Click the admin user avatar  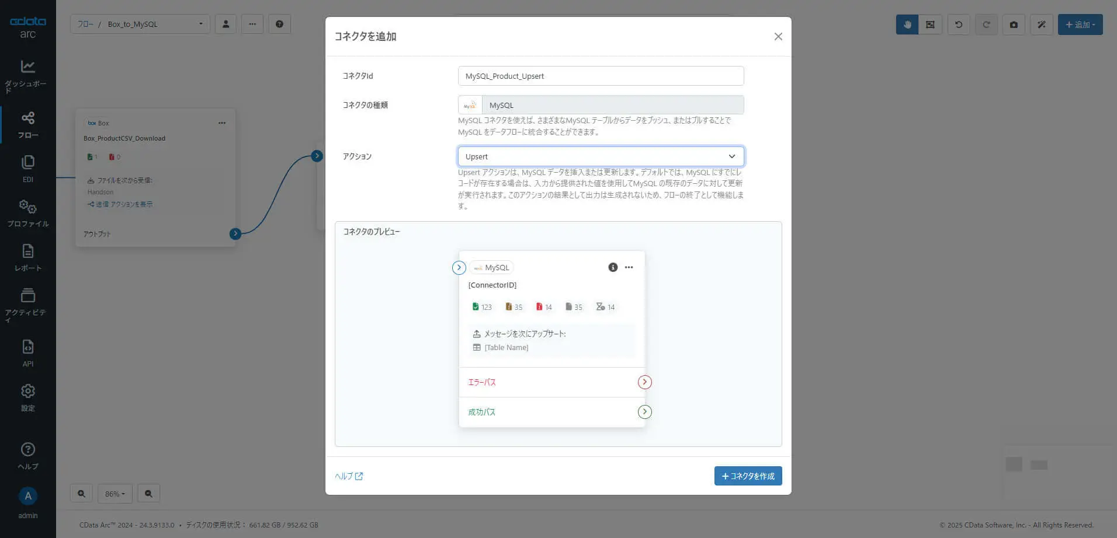coord(27,496)
